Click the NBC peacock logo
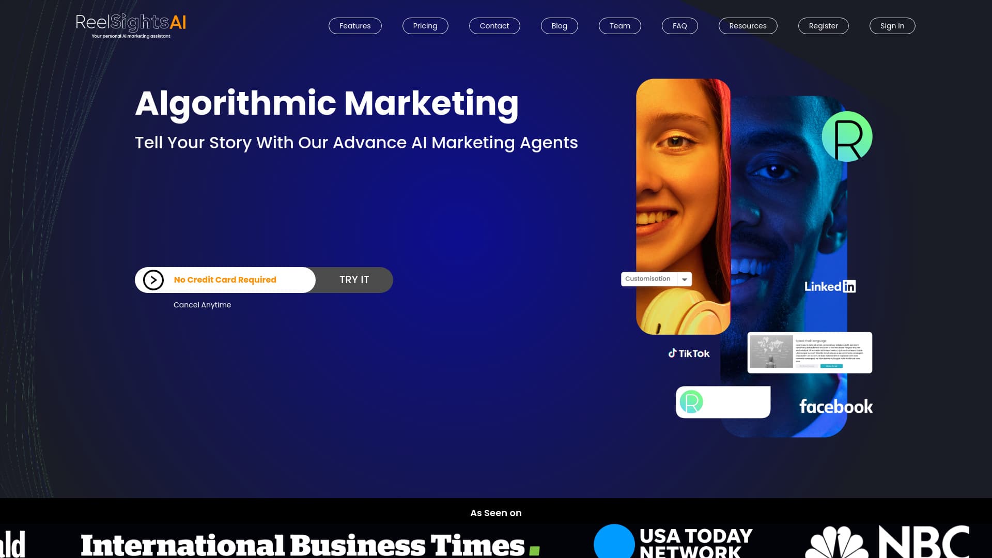The height and width of the screenshot is (558, 992). click(837, 542)
